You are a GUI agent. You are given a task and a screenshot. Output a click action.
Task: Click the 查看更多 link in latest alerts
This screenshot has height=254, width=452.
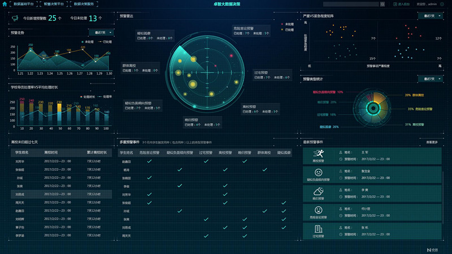(432, 142)
